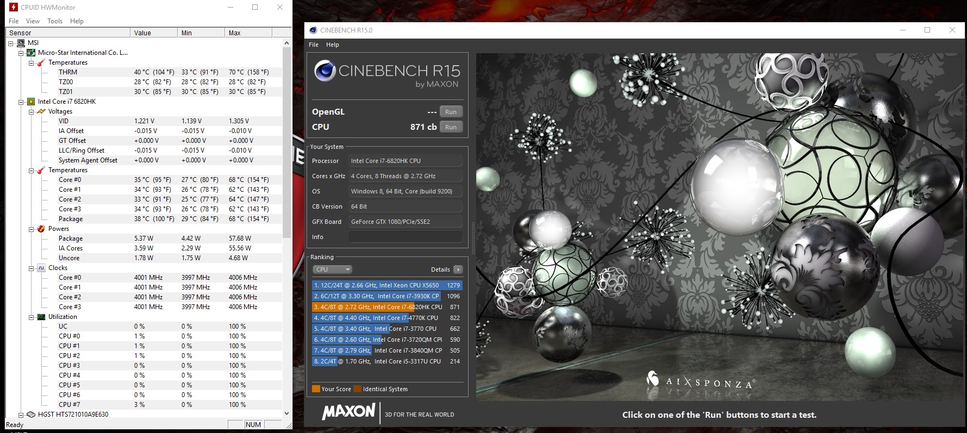The width and height of the screenshot is (967, 433).
Task: Open HWMonitor Help menu
Action: tap(77, 21)
